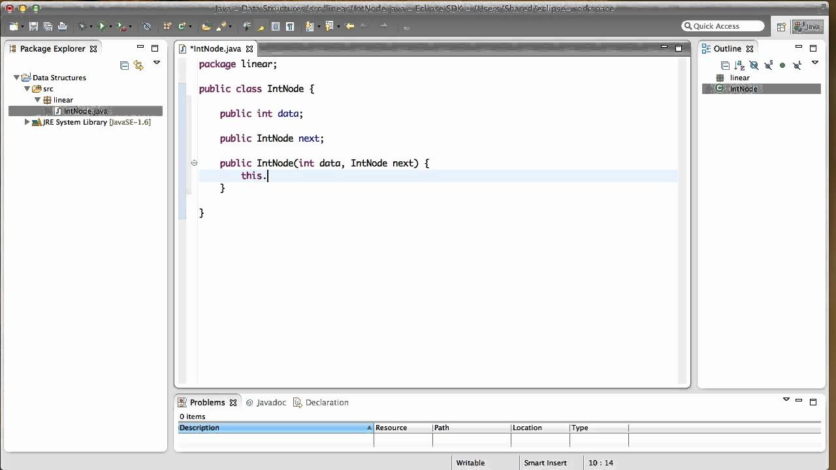Switch to the Declaration tab
836x470 pixels.
click(x=321, y=402)
